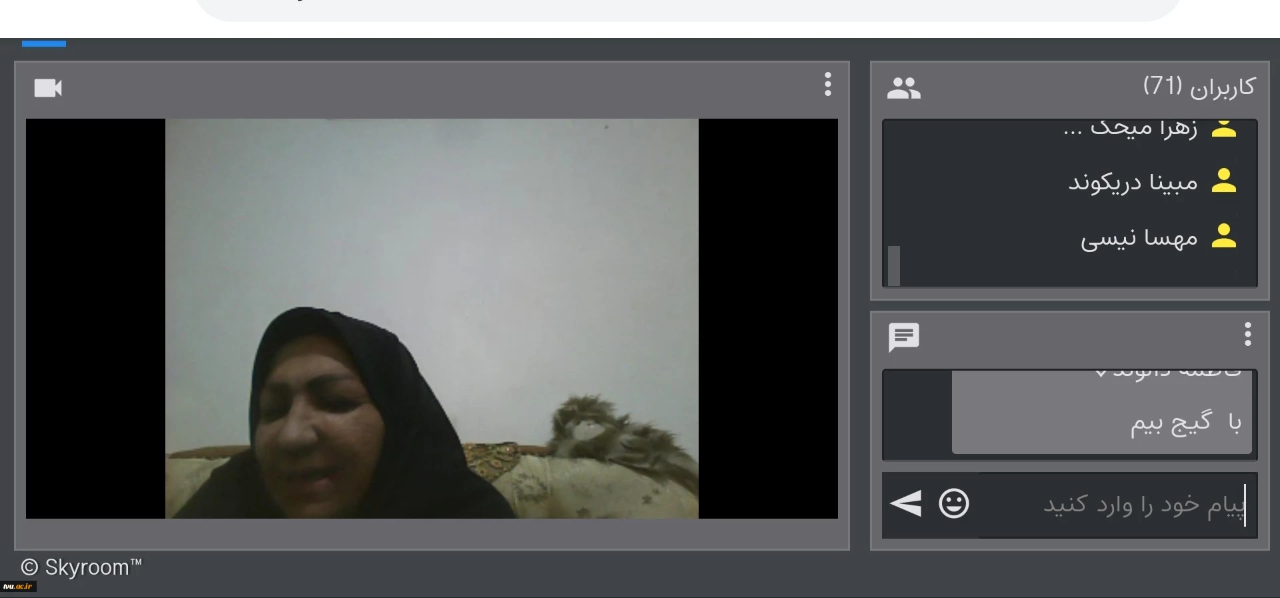Click the avatar icon beside مبینا دریکوند
This screenshot has width=1280, height=598.
click(x=1223, y=181)
